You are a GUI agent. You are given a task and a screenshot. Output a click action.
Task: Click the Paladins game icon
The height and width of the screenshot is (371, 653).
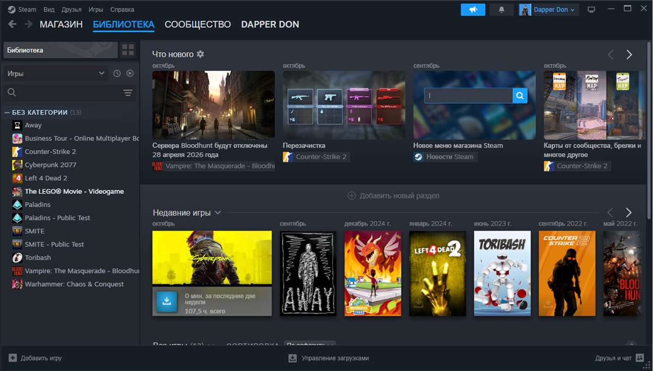point(17,205)
